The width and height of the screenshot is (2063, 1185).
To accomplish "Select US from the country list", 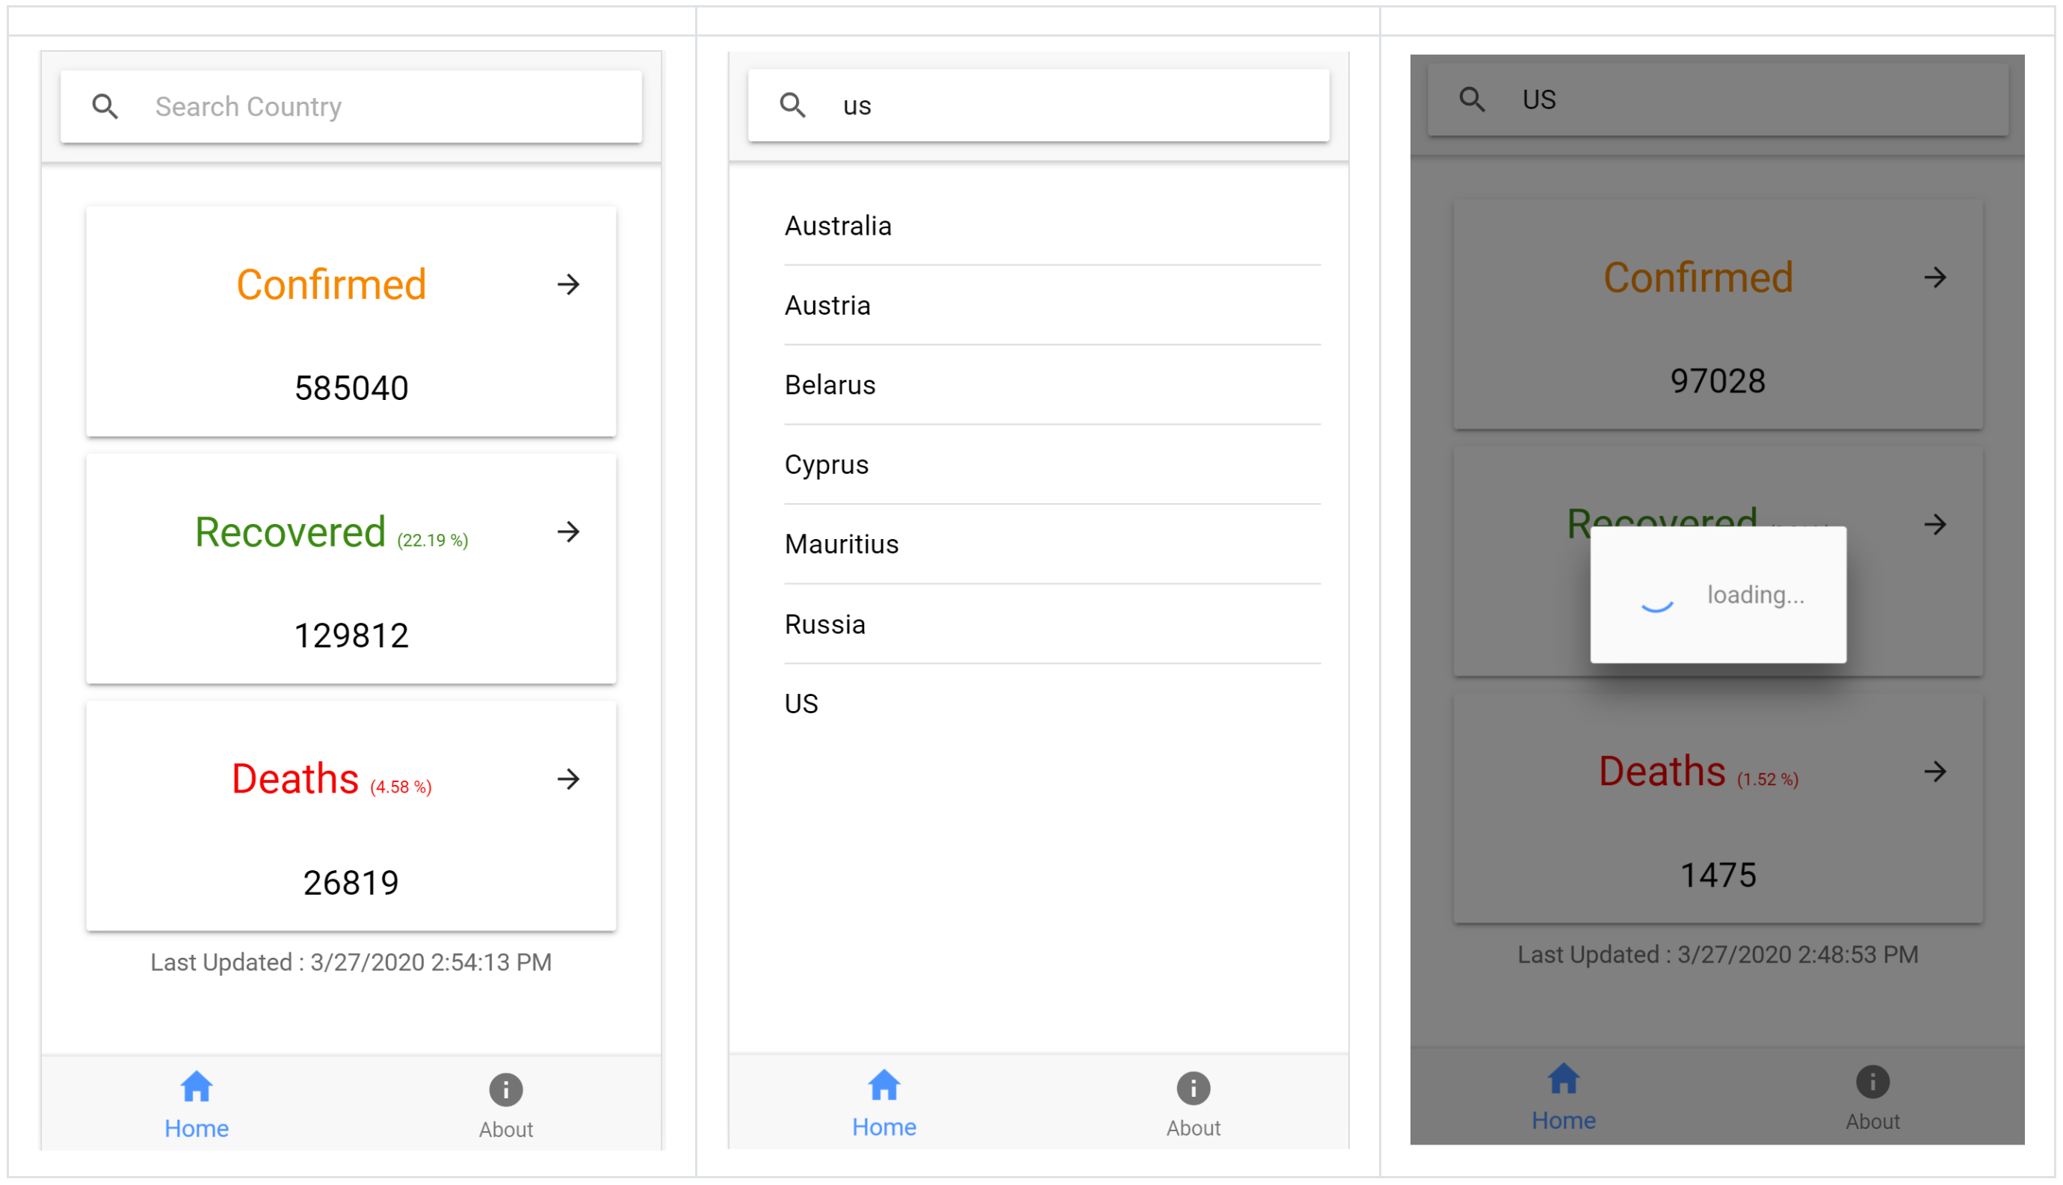I will point(801,704).
